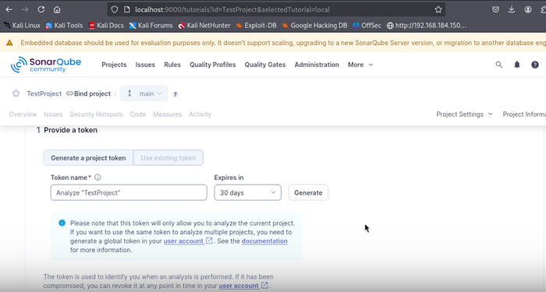Open the Google Hacking DB bookmark
The image size is (546, 292).
[315, 26]
